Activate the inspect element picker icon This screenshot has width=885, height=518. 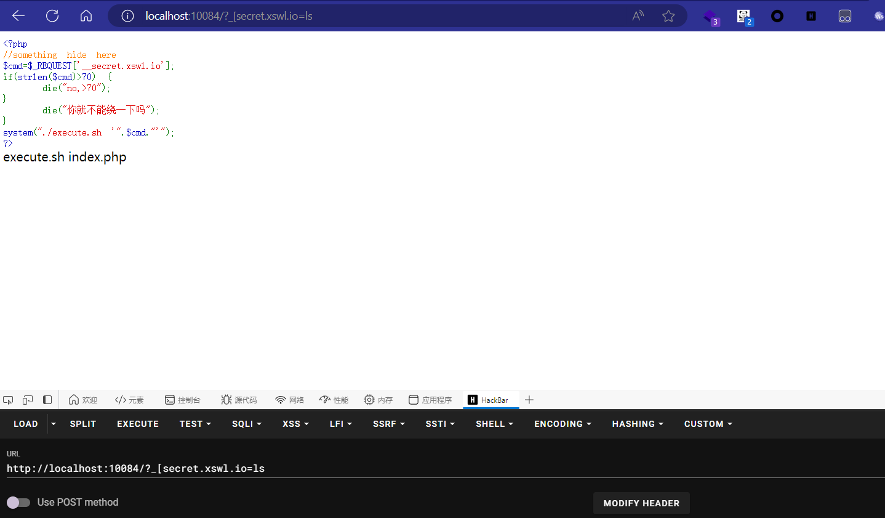8,400
